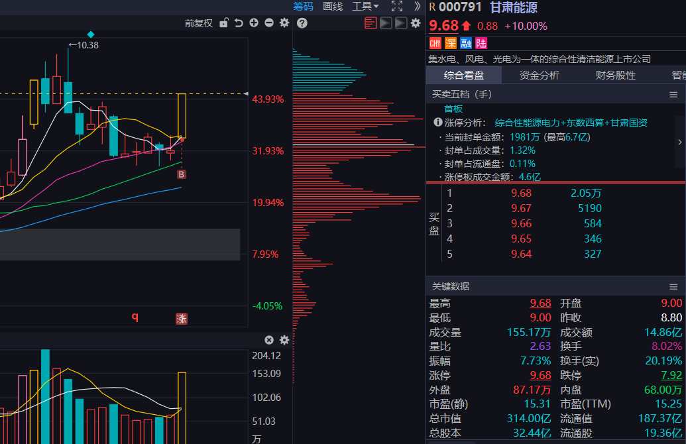Click the 融 margin trading tag

coord(466,43)
